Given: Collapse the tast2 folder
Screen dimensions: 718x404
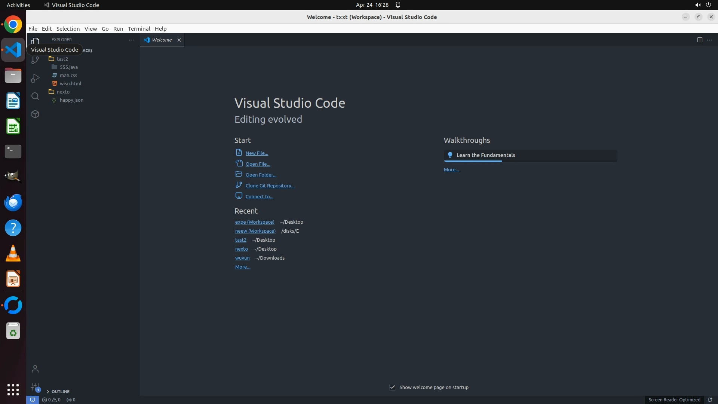Looking at the screenshot, I should tap(62, 59).
